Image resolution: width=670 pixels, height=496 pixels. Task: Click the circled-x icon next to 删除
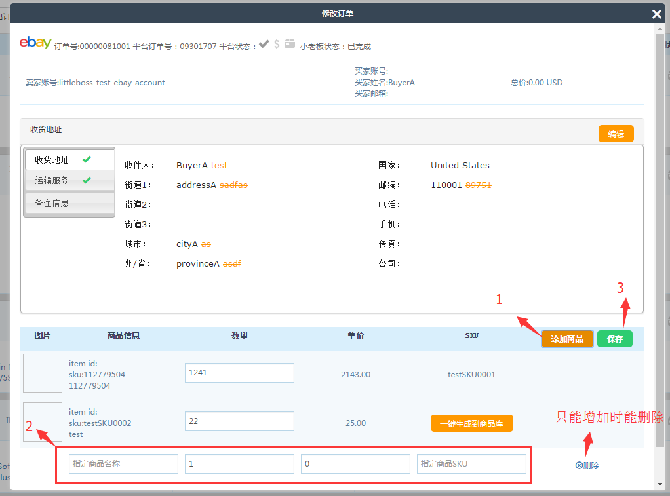pyautogui.click(x=579, y=465)
